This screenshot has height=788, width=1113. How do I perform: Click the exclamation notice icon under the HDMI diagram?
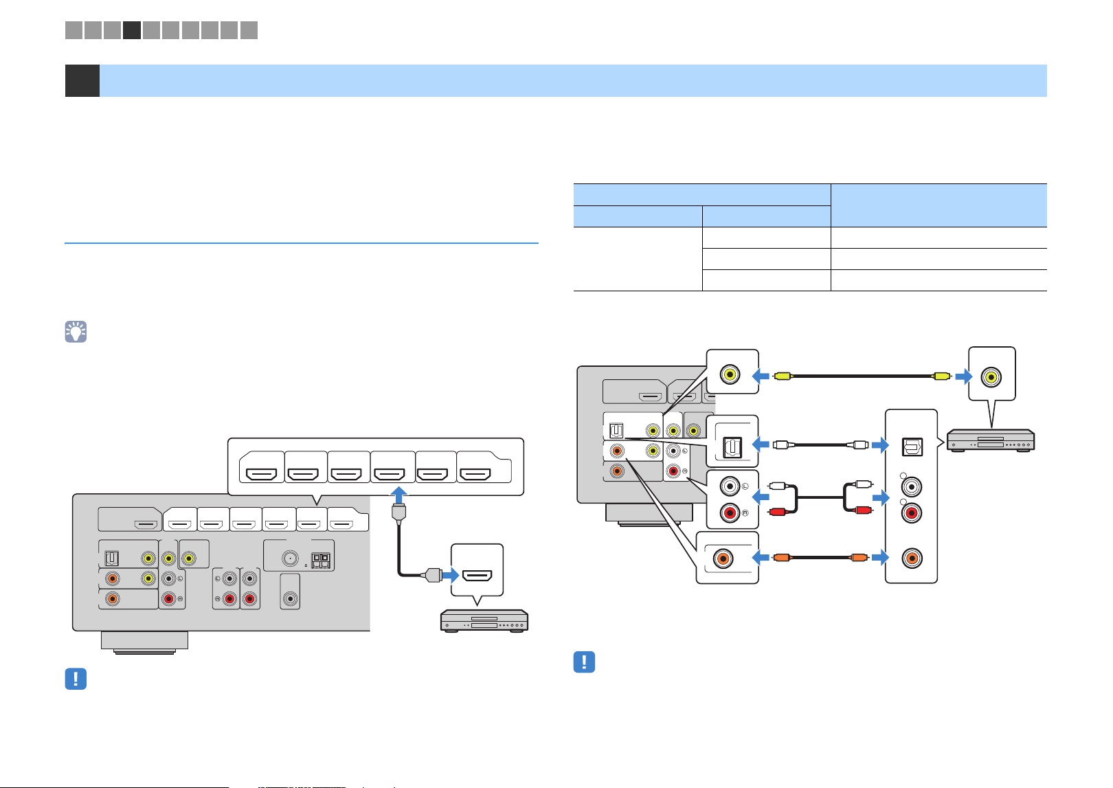[76, 679]
